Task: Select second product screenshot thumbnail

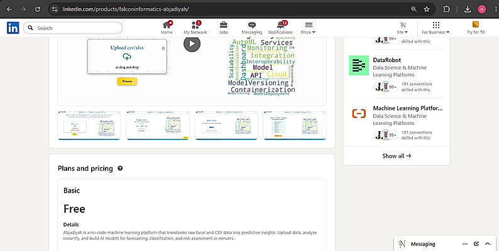Action: pos(158,125)
